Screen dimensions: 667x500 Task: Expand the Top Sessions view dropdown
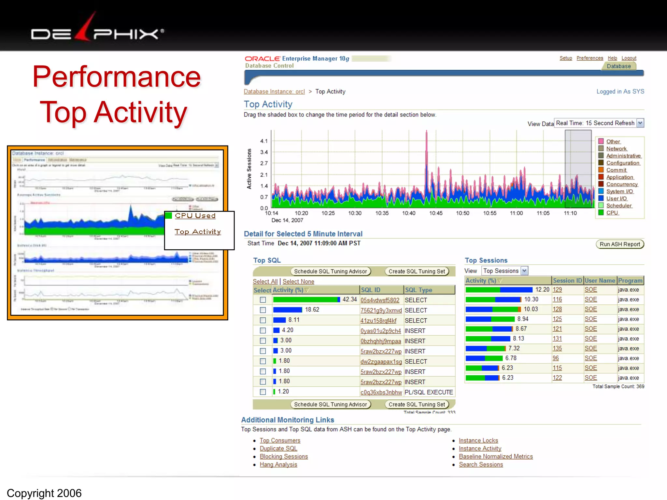tap(524, 271)
